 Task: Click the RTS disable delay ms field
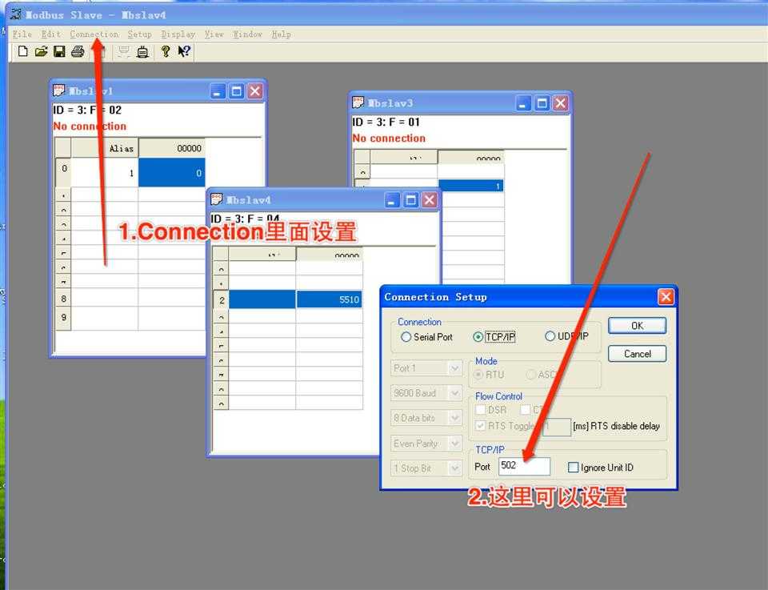pos(557,427)
